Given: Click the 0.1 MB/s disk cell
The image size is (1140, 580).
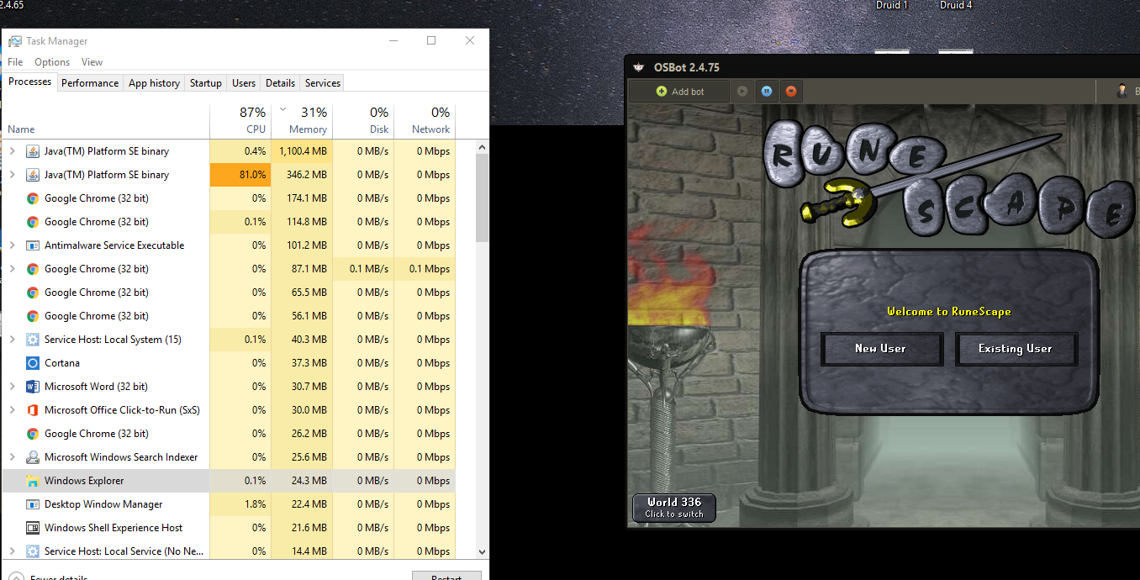Looking at the screenshot, I should (363, 269).
